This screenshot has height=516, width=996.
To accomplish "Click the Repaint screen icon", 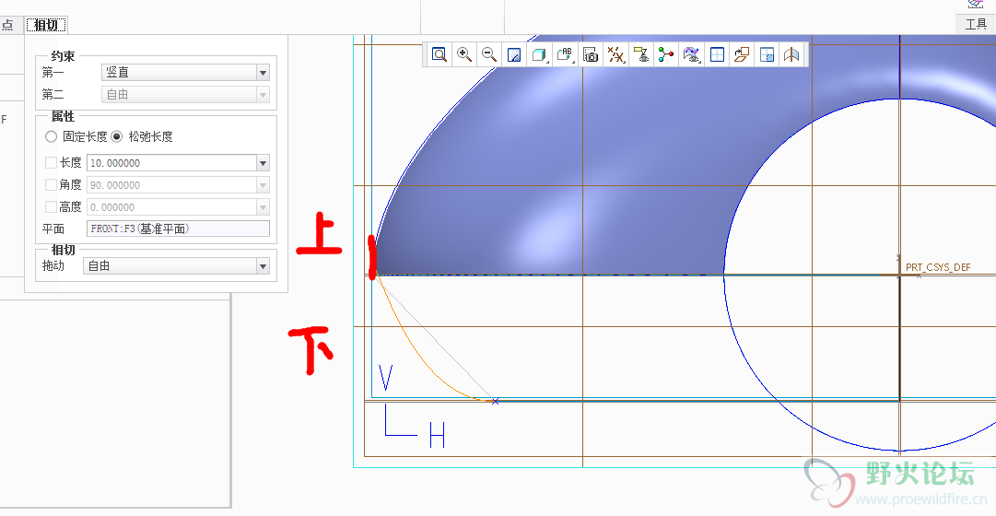I will 514,55.
